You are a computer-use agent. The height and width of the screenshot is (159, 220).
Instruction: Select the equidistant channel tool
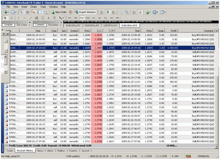pyautogui.click(x=37, y=18)
